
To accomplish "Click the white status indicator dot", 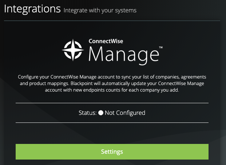I will 101,113.
